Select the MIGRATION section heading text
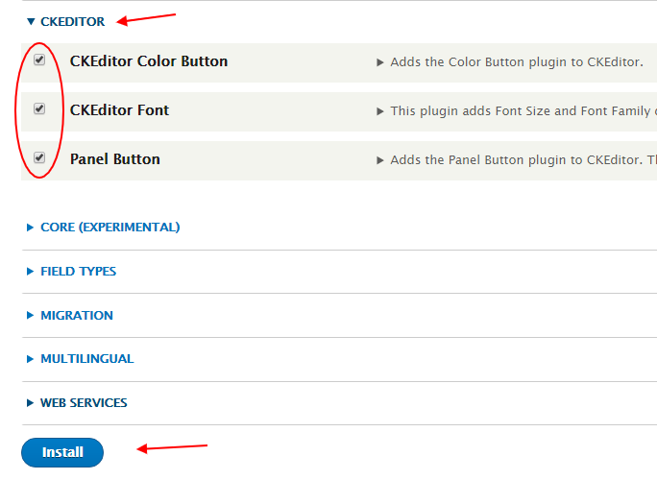Viewport: 657px width, 480px height. pos(76,316)
